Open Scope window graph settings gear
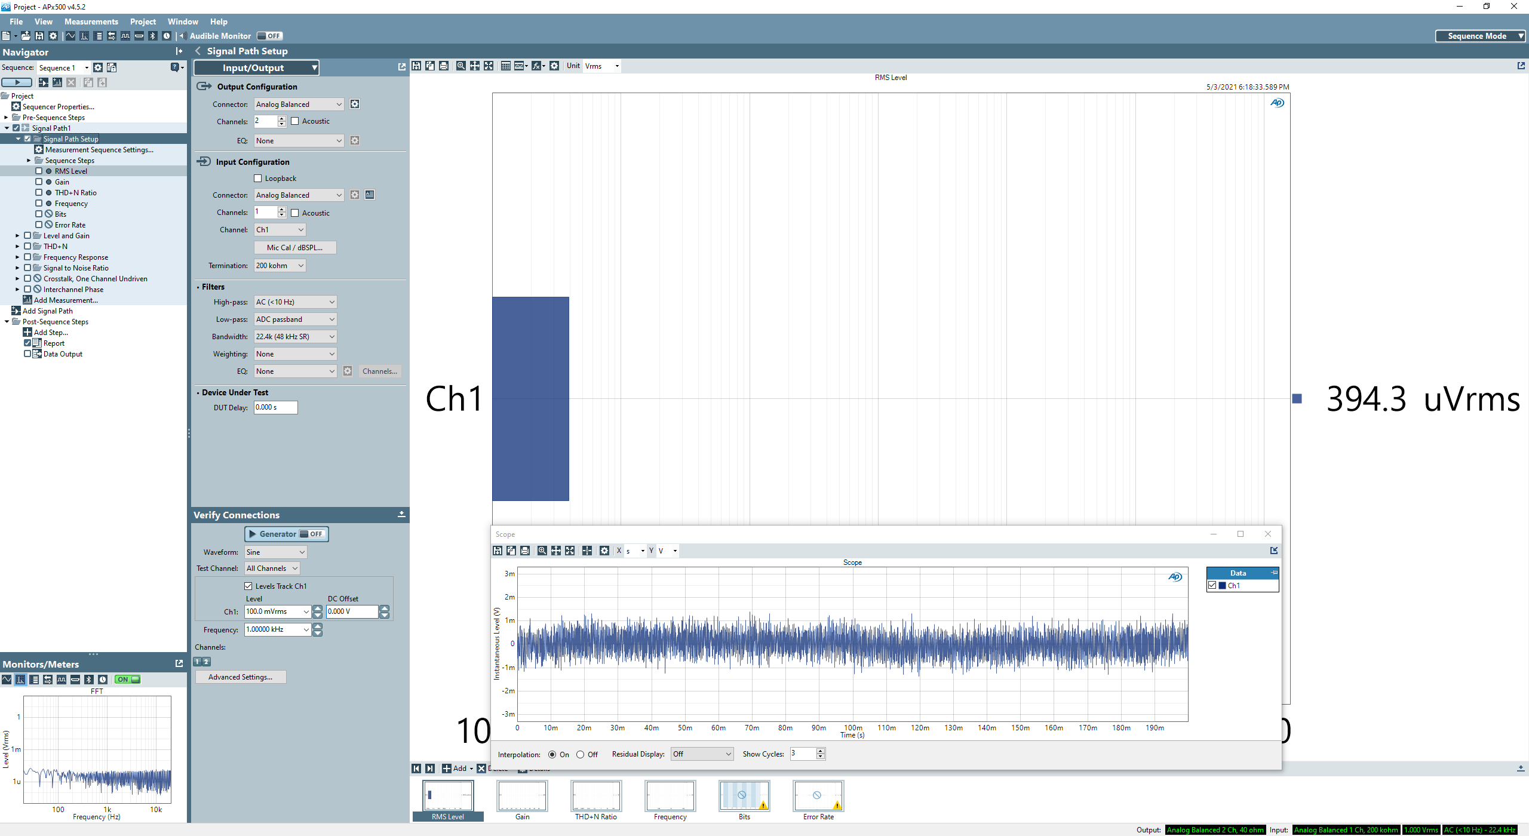The height and width of the screenshot is (836, 1529). (604, 551)
